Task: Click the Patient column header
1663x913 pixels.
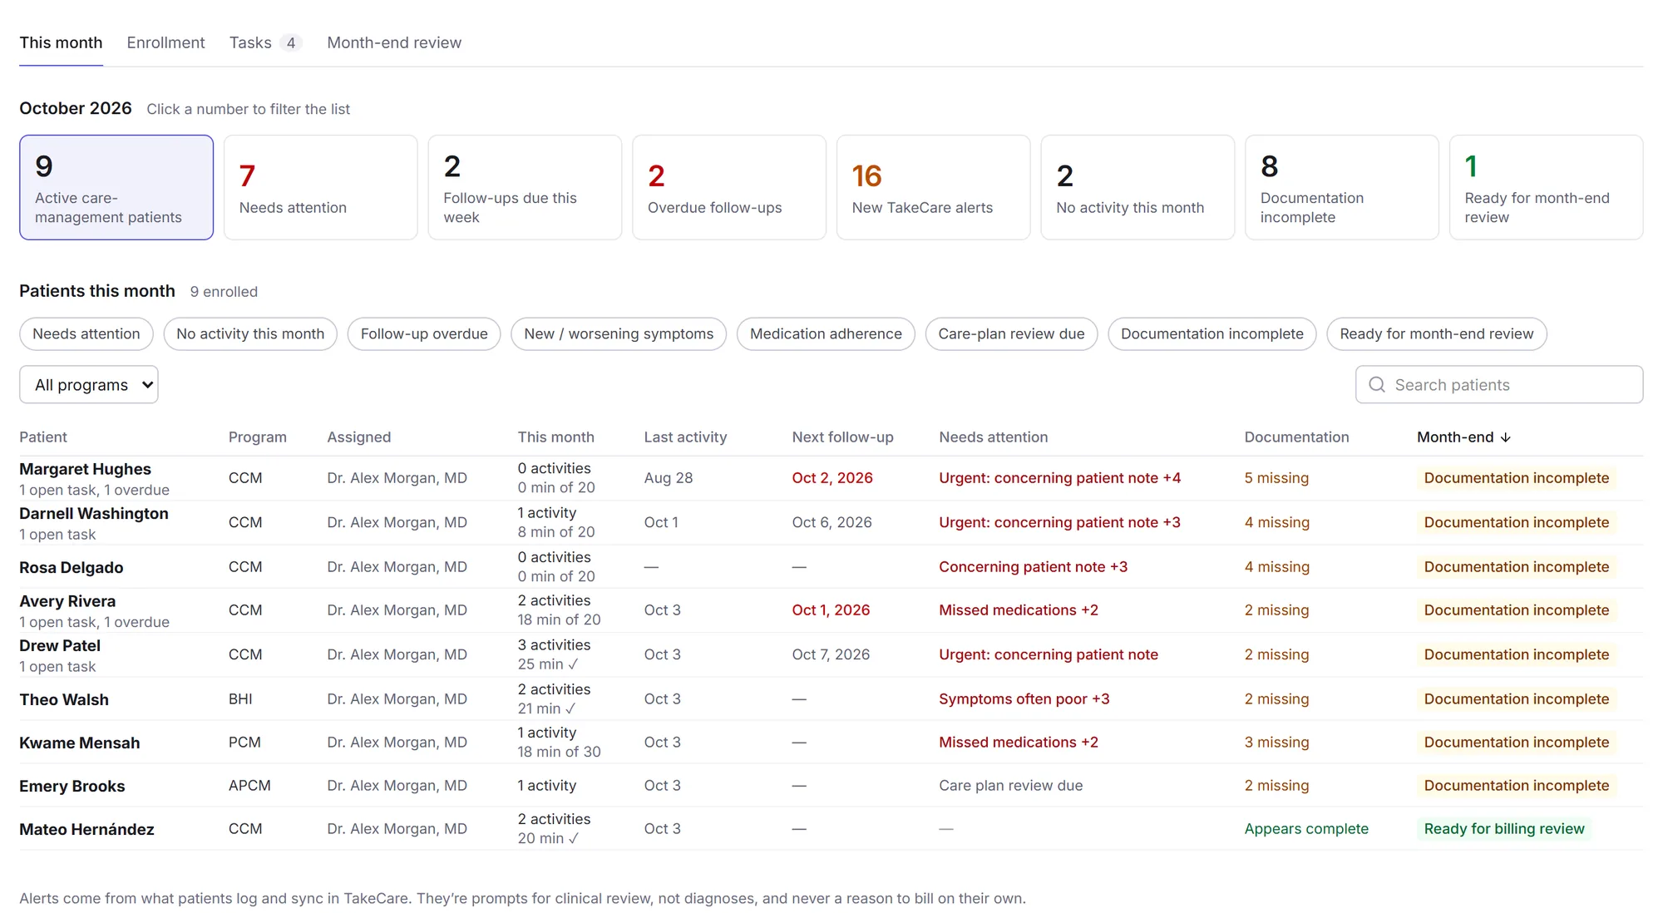Action: pos(43,437)
